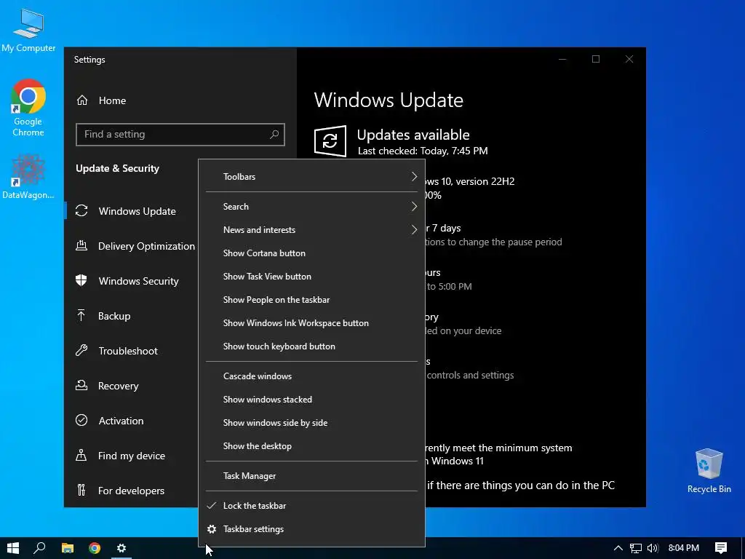Click the network status tray icon
This screenshot has width=745, height=559.
[636, 548]
